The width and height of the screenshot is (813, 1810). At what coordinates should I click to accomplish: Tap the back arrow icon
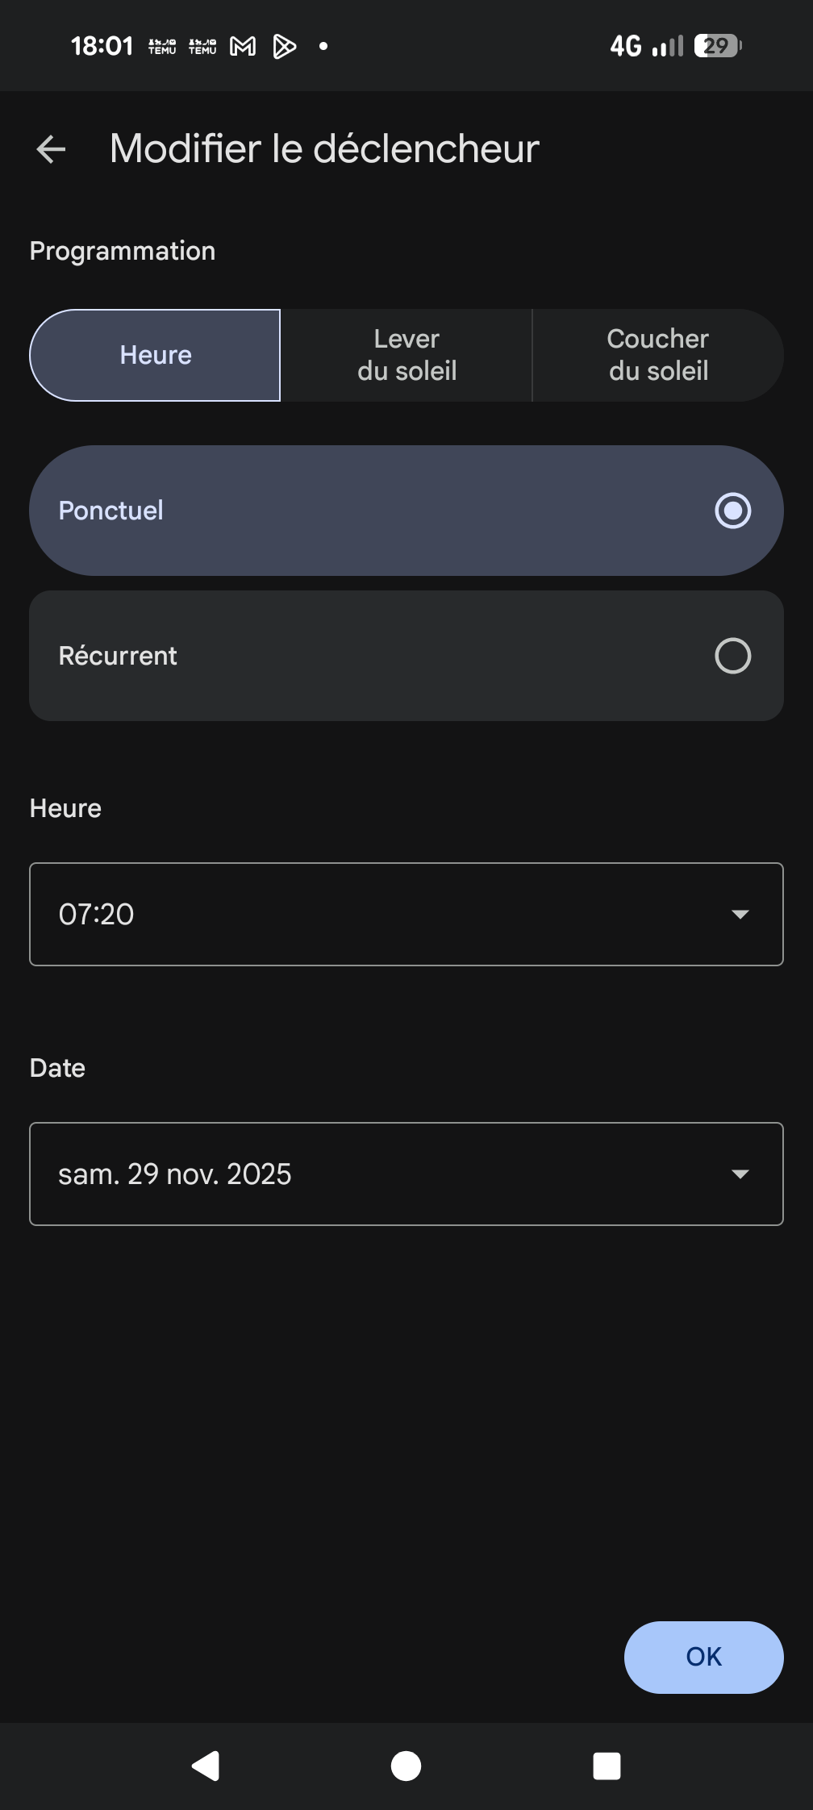point(52,149)
